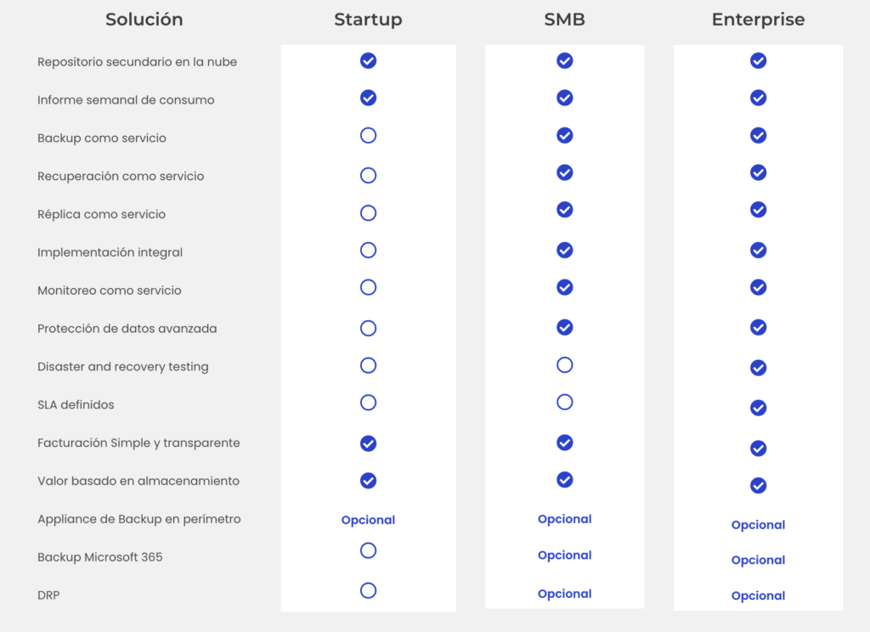
Task: Click SMB checkmark for Valor basado en almacenamiento
Action: coord(564,480)
